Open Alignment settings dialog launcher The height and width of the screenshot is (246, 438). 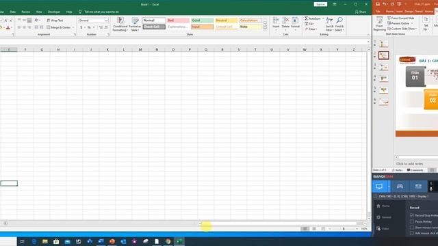click(75, 34)
